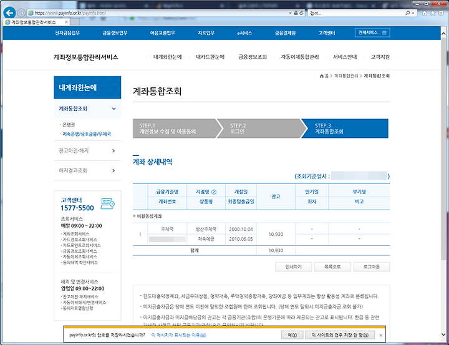Open the 은행권 sidebar link
Screen dimensions: 449x345
tap(69, 125)
